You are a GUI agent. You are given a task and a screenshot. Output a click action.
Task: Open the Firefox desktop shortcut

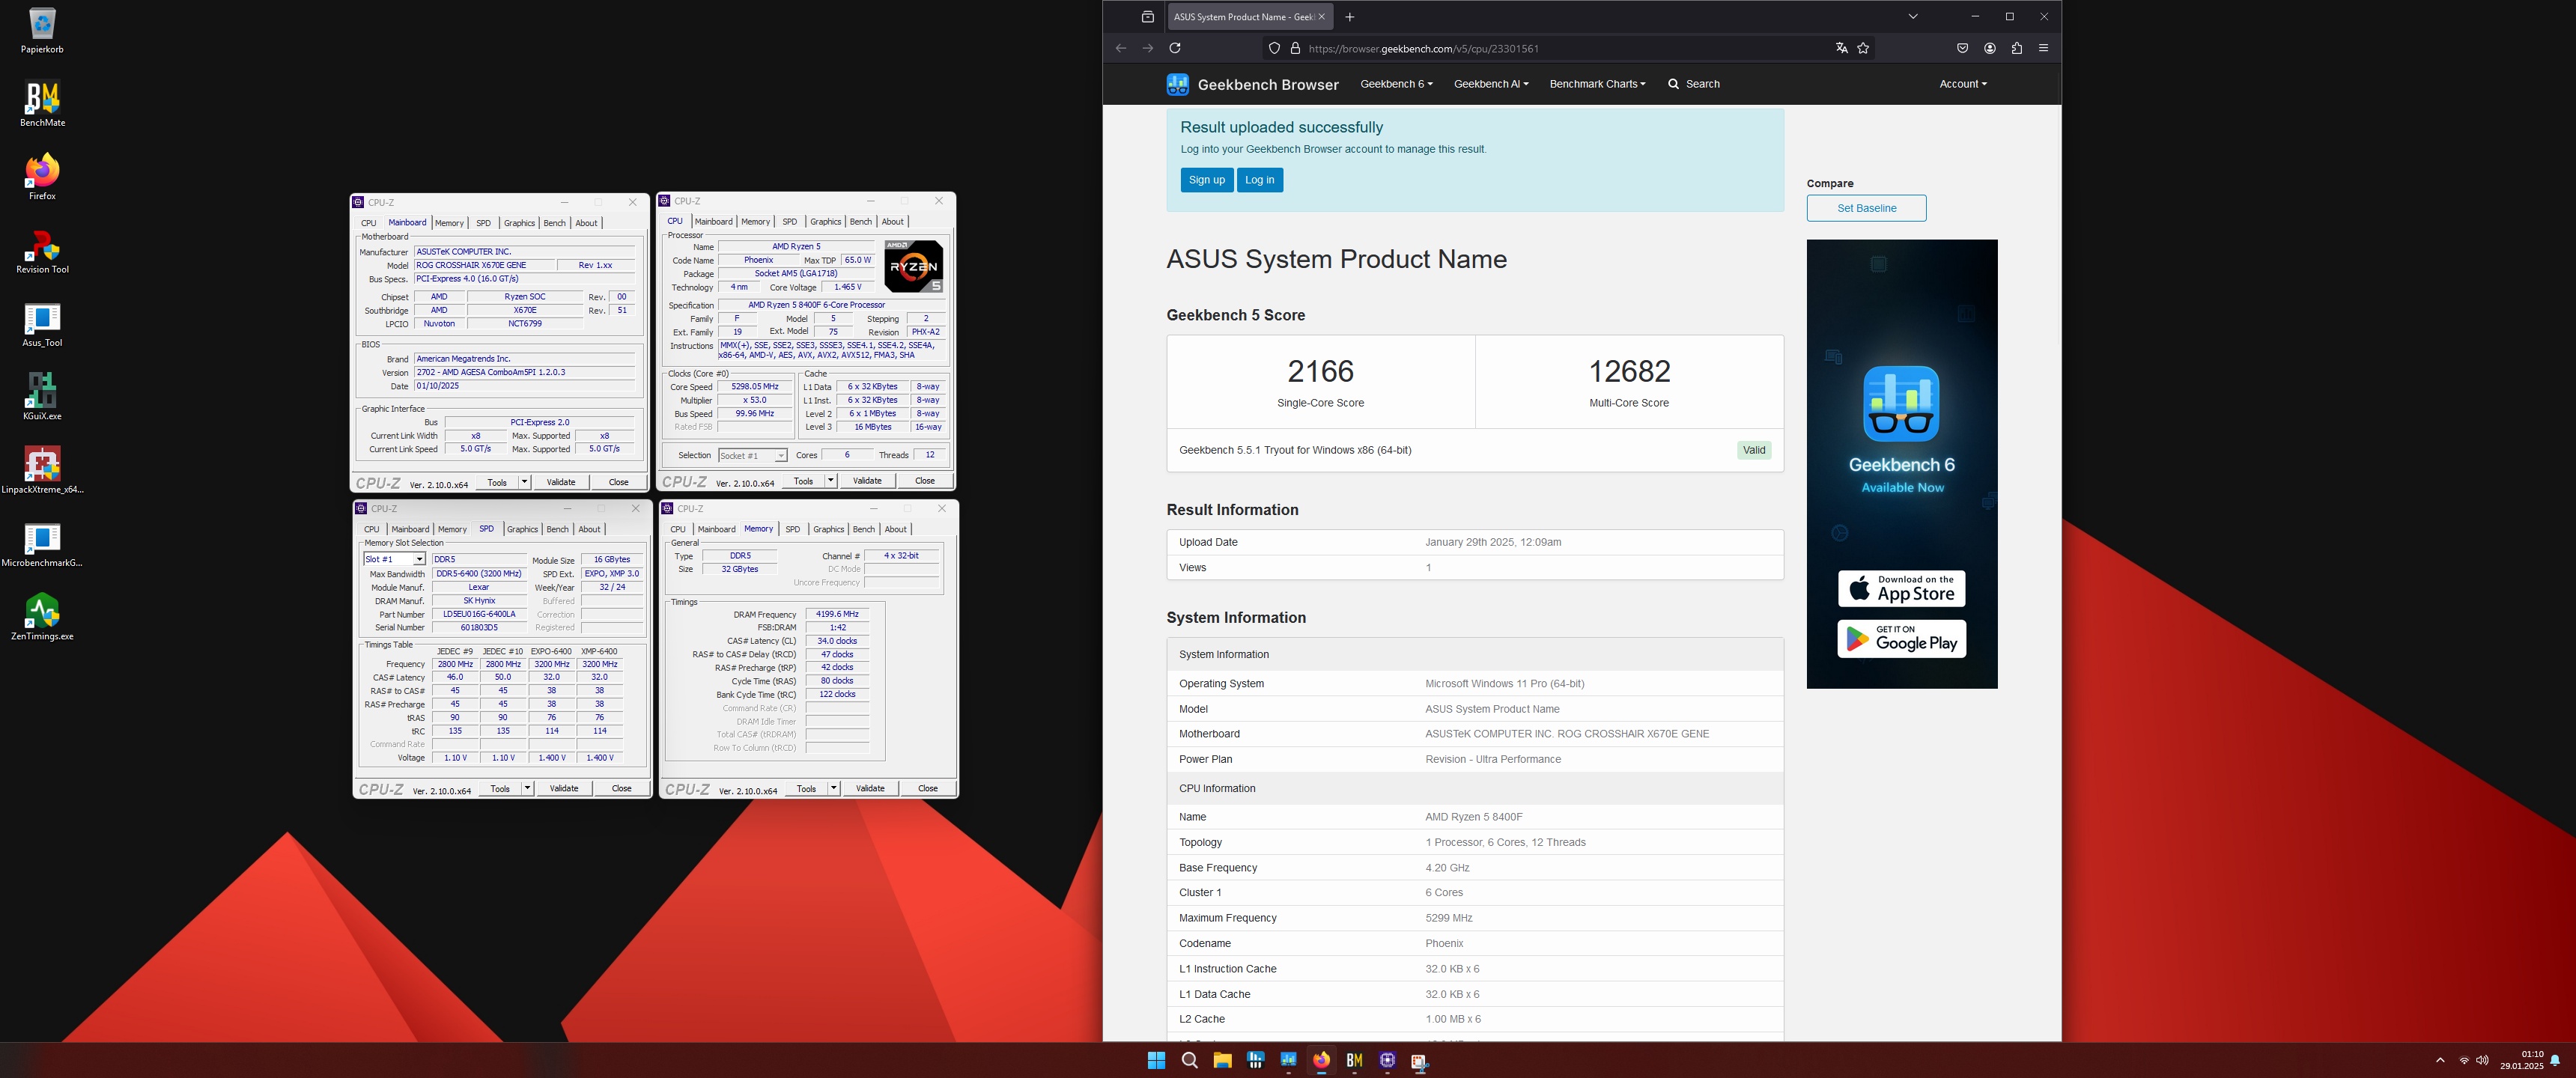(x=42, y=177)
